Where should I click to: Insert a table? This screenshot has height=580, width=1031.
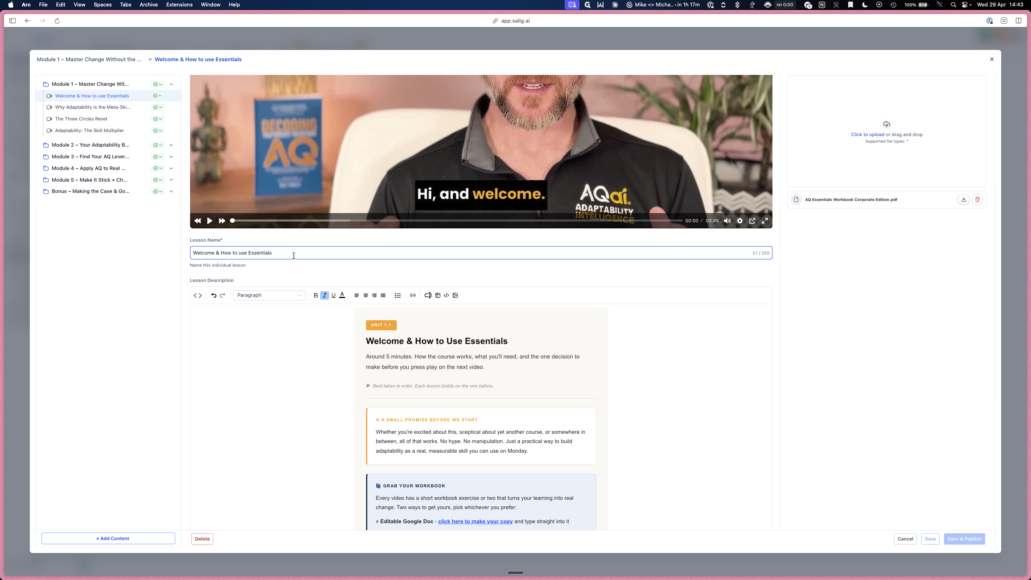click(x=438, y=295)
